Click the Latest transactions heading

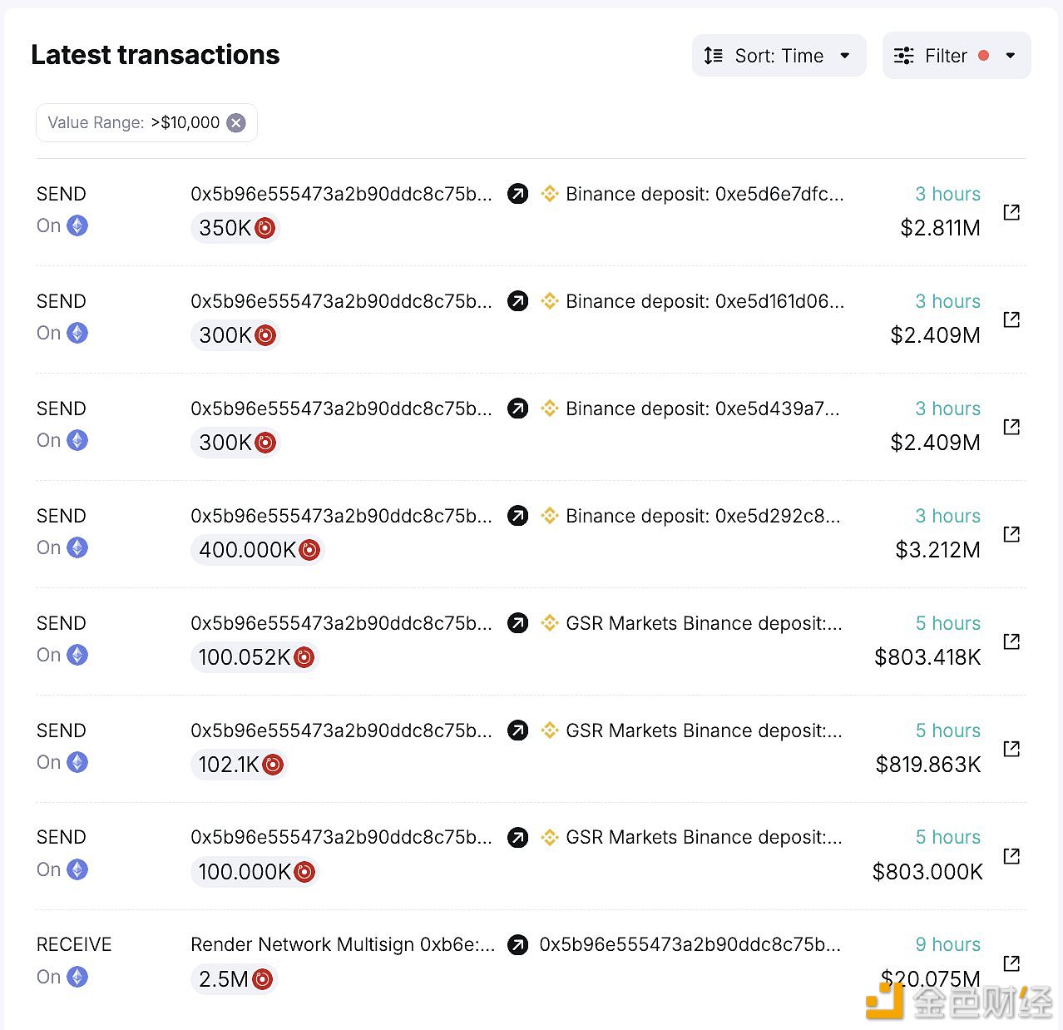click(x=156, y=55)
